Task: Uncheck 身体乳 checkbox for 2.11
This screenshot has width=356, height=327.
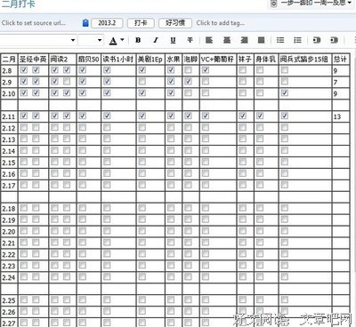Action: point(260,116)
